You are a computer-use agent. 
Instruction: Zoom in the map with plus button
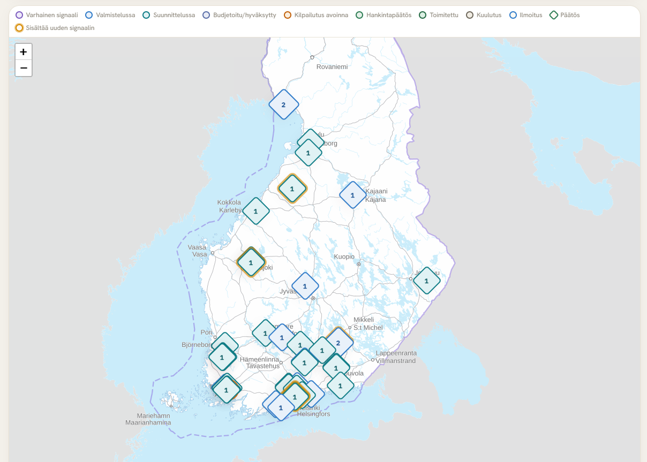click(24, 52)
